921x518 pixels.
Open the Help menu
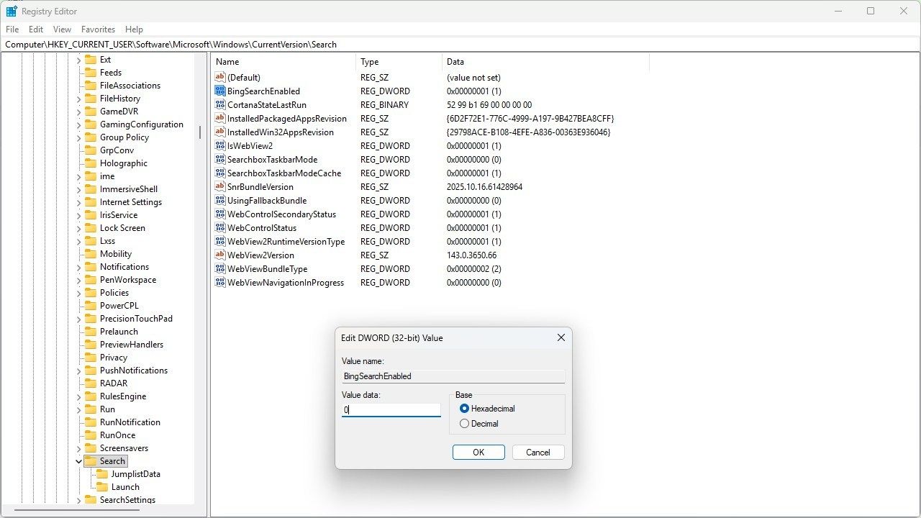pyautogui.click(x=134, y=29)
